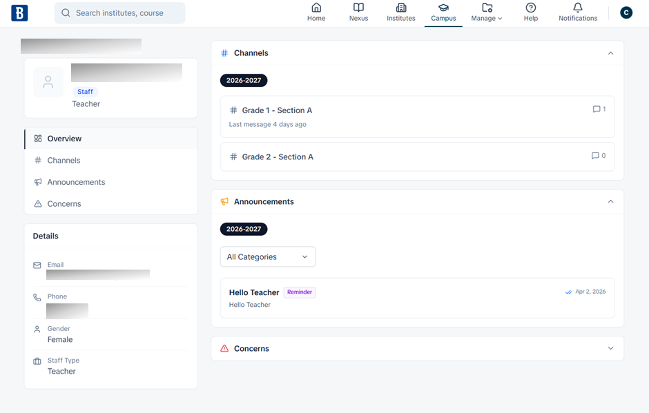Open Notifications bell icon

point(578,8)
